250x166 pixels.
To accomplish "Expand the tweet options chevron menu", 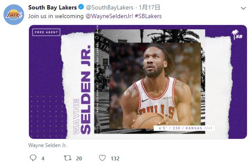I will [x=243, y=8].
